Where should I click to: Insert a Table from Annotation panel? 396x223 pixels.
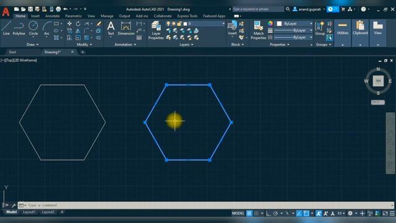pyautogui.click(x=139, y=38)
